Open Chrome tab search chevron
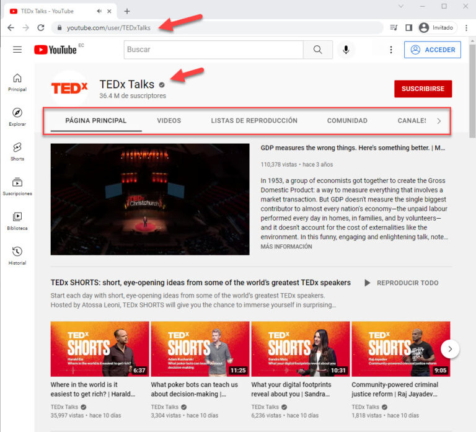 coord(401,6)
